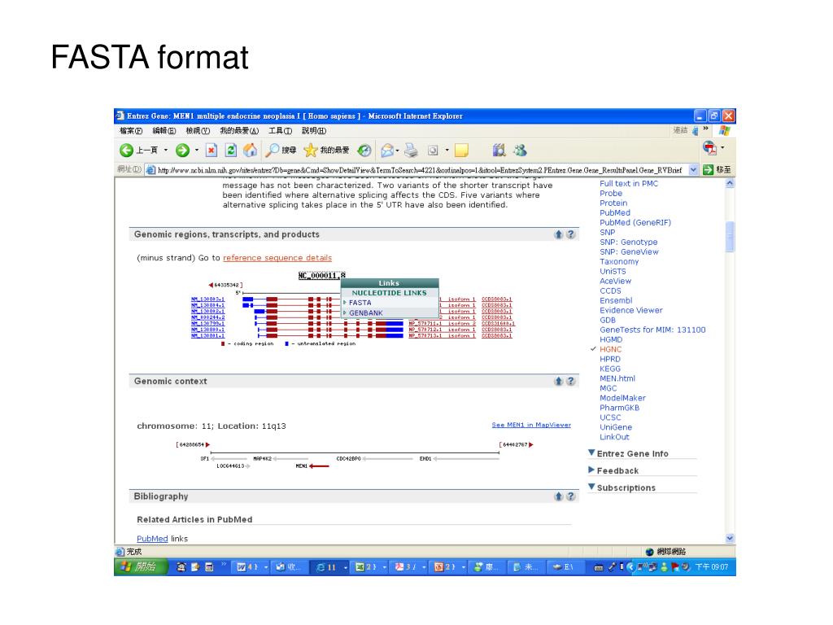Open the reference sequence details link
833x625 pixels.
(277, 258)
